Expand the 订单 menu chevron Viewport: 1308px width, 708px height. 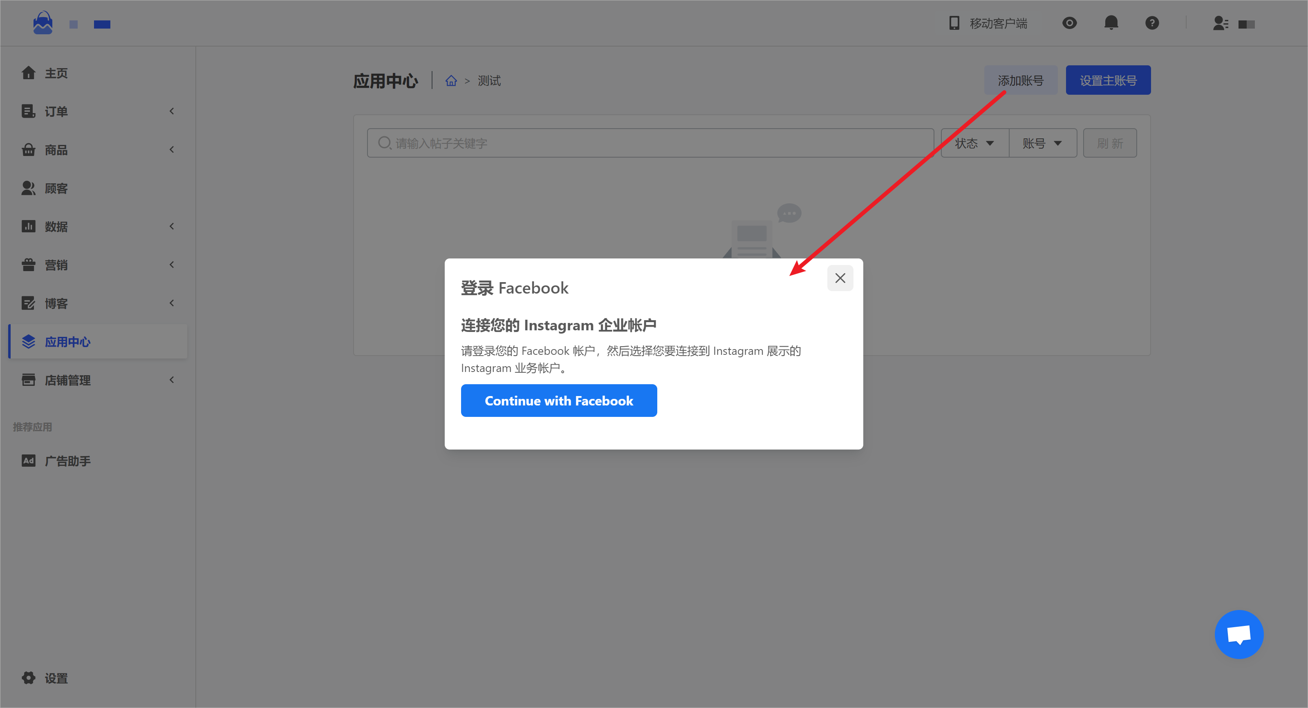(x=172, y=111)
